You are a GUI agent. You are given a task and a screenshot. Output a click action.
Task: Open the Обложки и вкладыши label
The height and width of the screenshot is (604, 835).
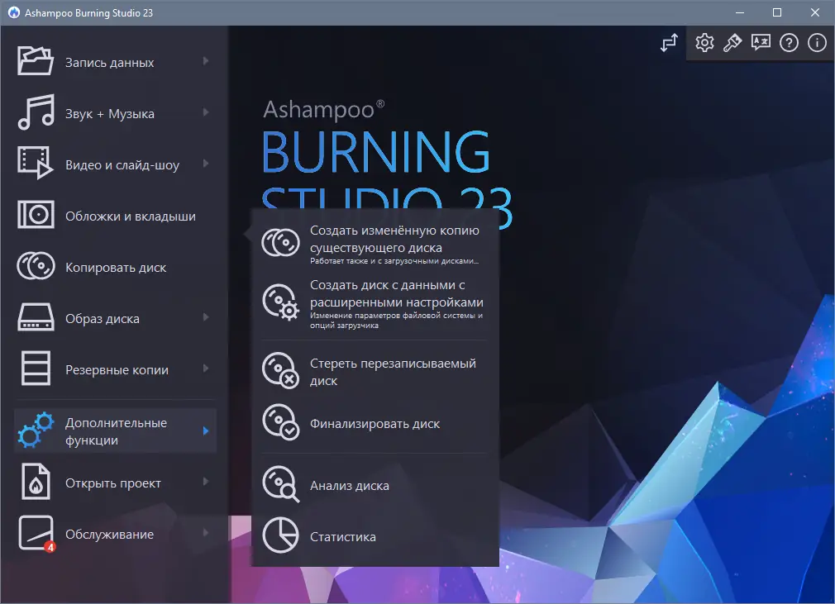(x=131, y=216)
